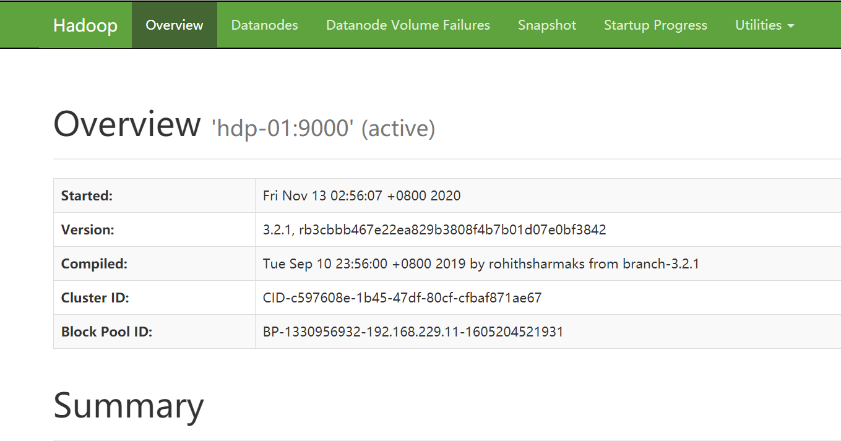Open the Startup Progress tab
Viewport: 841px width, 441px height.
point(655,25)
